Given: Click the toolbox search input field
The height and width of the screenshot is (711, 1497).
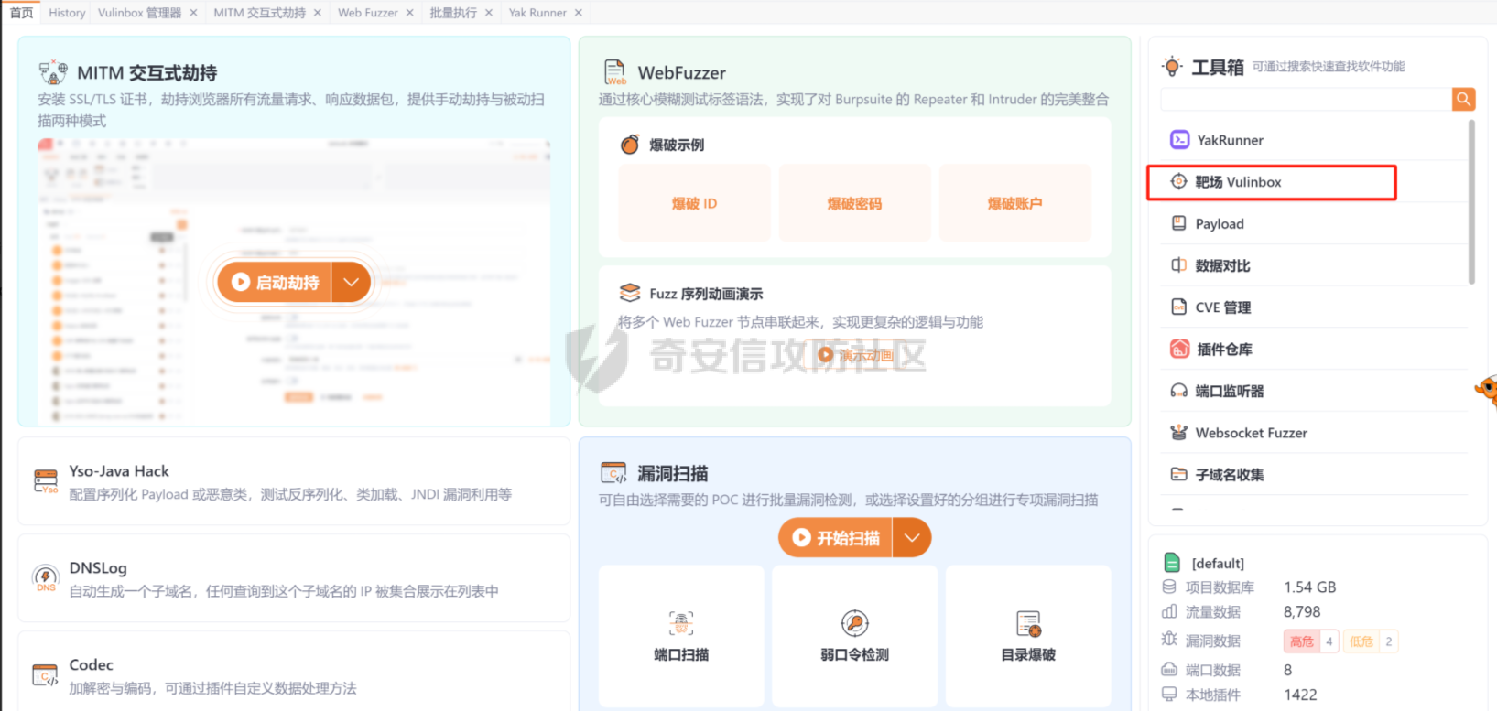Looking at the screenshot, I should 1307,99.
